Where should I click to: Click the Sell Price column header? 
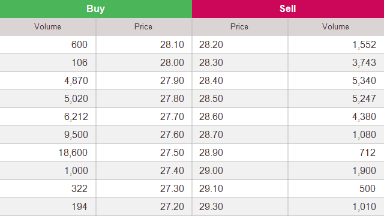[x=239, y=26]
